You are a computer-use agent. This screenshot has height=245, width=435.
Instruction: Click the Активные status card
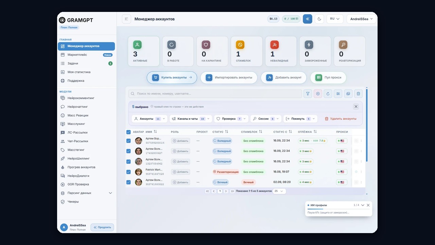click(x=144, y=51)
